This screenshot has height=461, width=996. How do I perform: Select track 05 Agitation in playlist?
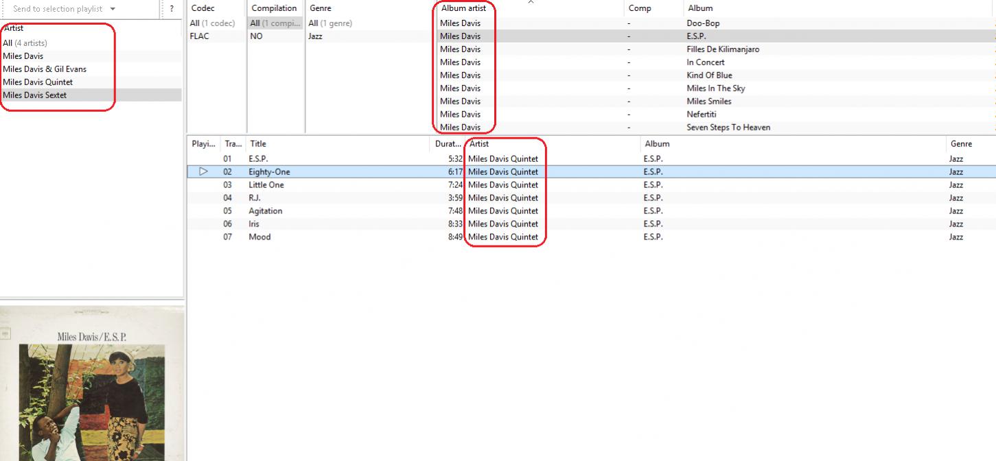tap(266, 211)
